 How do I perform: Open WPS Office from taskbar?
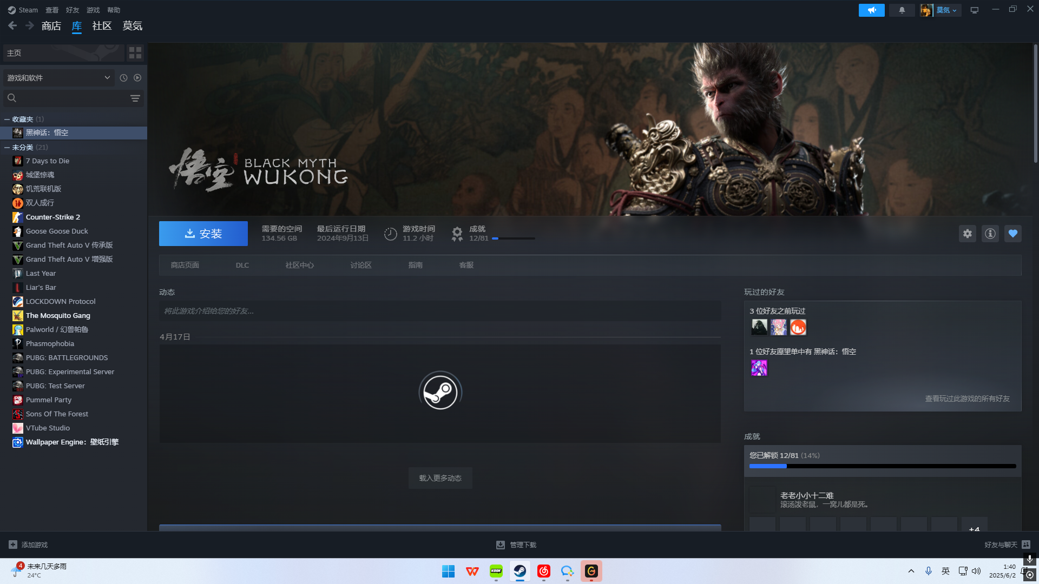coord(472,571)
